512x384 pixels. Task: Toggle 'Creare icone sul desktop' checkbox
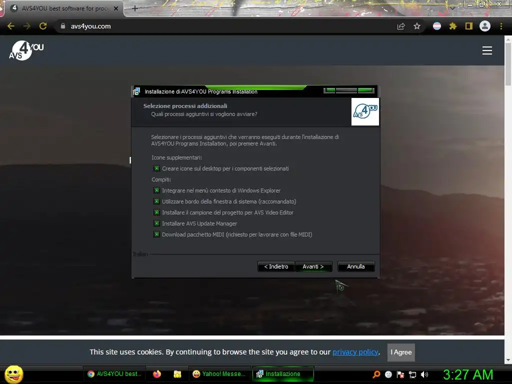[x=156, y=168]
